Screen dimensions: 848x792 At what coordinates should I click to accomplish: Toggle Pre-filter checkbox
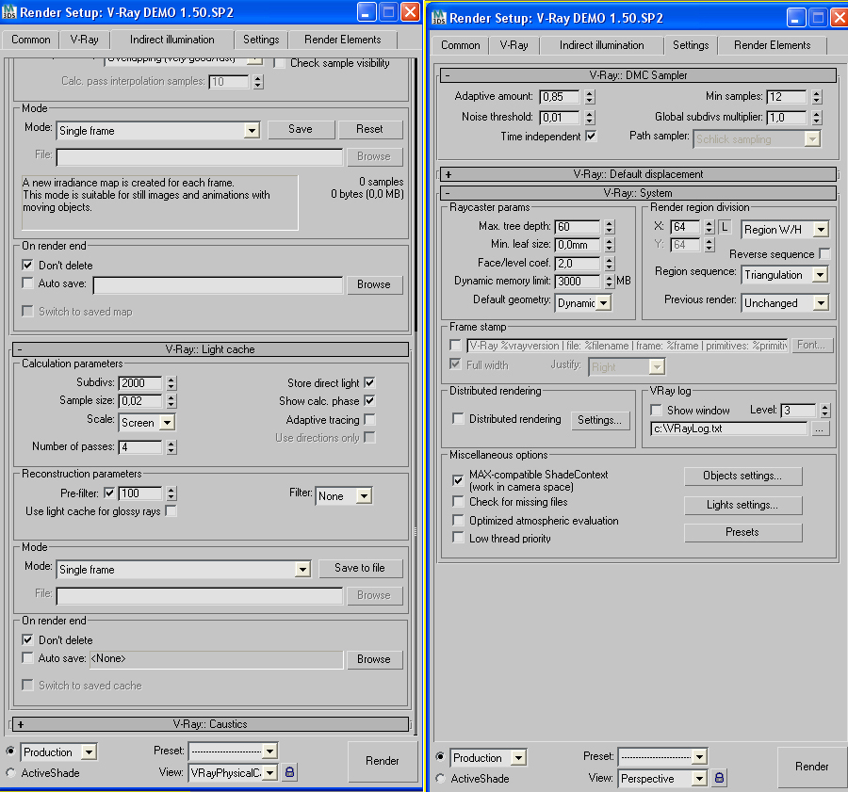[x=109, y=493]
